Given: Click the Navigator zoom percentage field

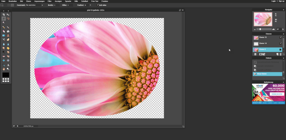Looking at the screenshot, I should 279,29.
